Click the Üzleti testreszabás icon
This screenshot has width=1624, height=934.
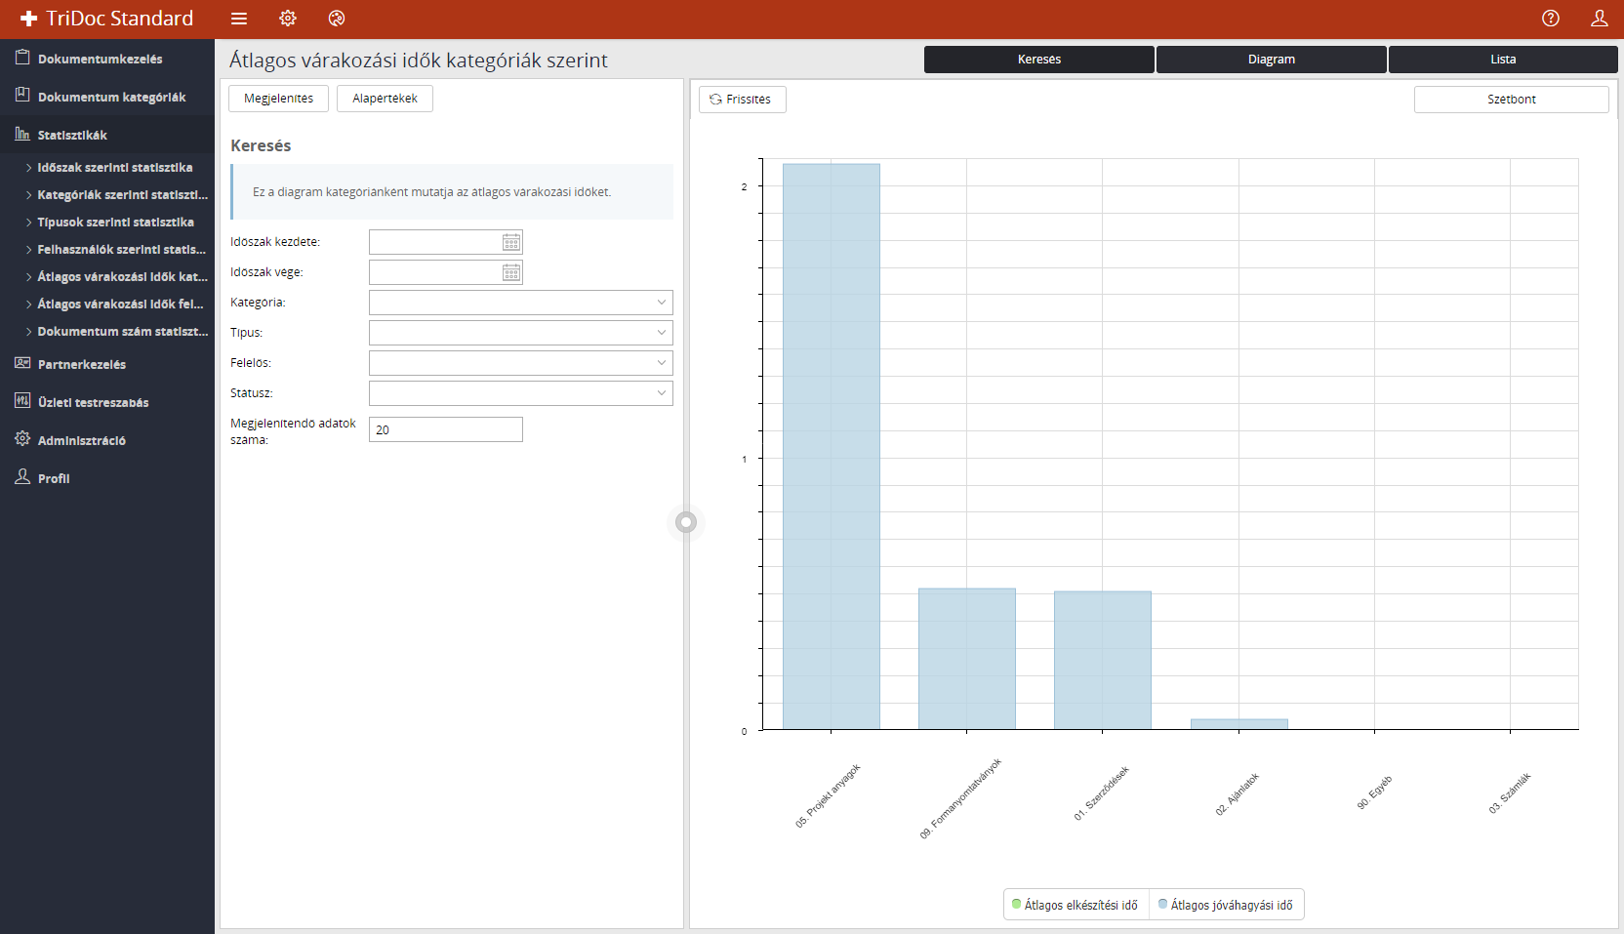pyautogui.click(x=22, y=401)
